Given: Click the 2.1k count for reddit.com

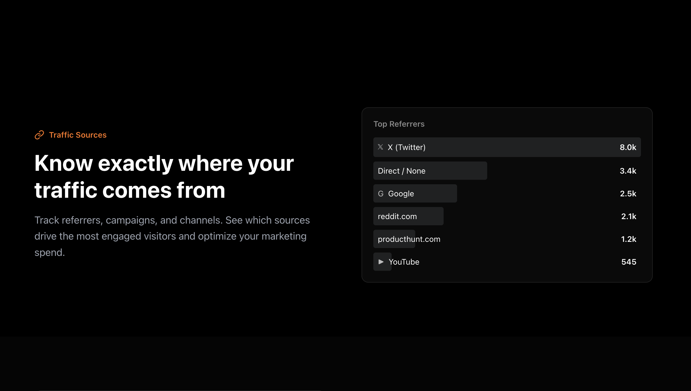Looking at the screenshot, I should pos(629,216).
